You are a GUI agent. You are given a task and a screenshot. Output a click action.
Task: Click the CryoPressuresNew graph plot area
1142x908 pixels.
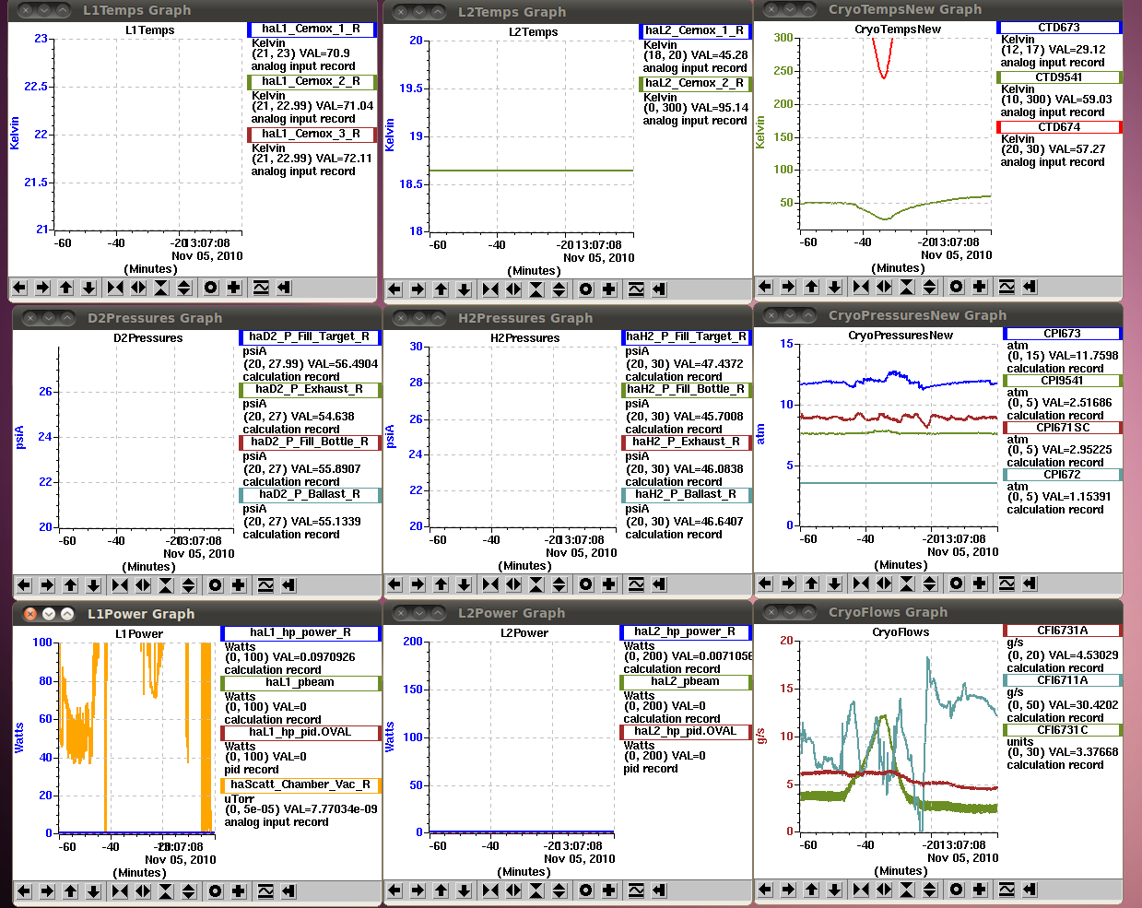tap(899, 435)
